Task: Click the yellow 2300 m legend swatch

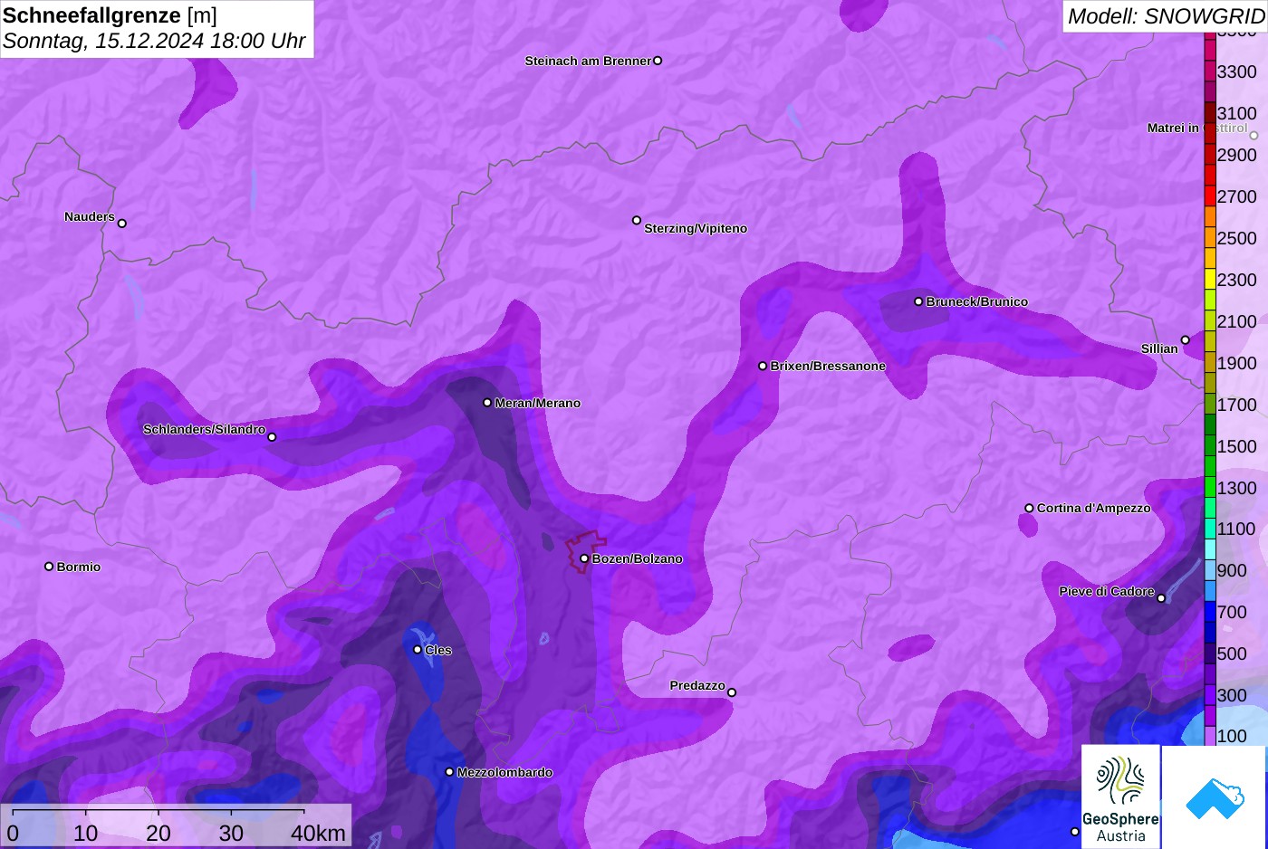Action: [x=1210, y=280]
